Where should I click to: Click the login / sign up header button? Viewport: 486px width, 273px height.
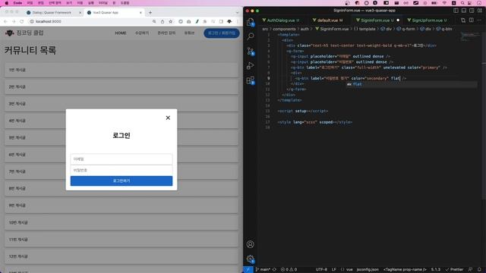(222, 33)
